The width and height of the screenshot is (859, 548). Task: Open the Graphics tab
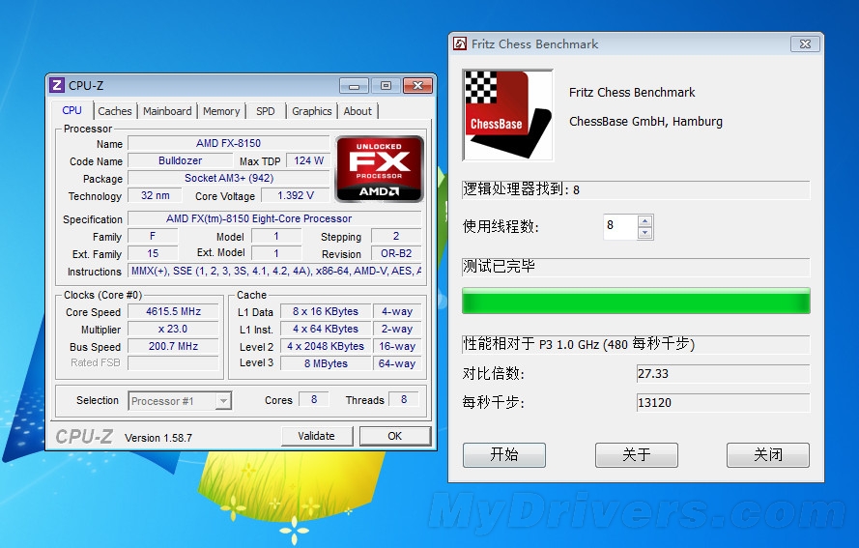tap(311, 111)
